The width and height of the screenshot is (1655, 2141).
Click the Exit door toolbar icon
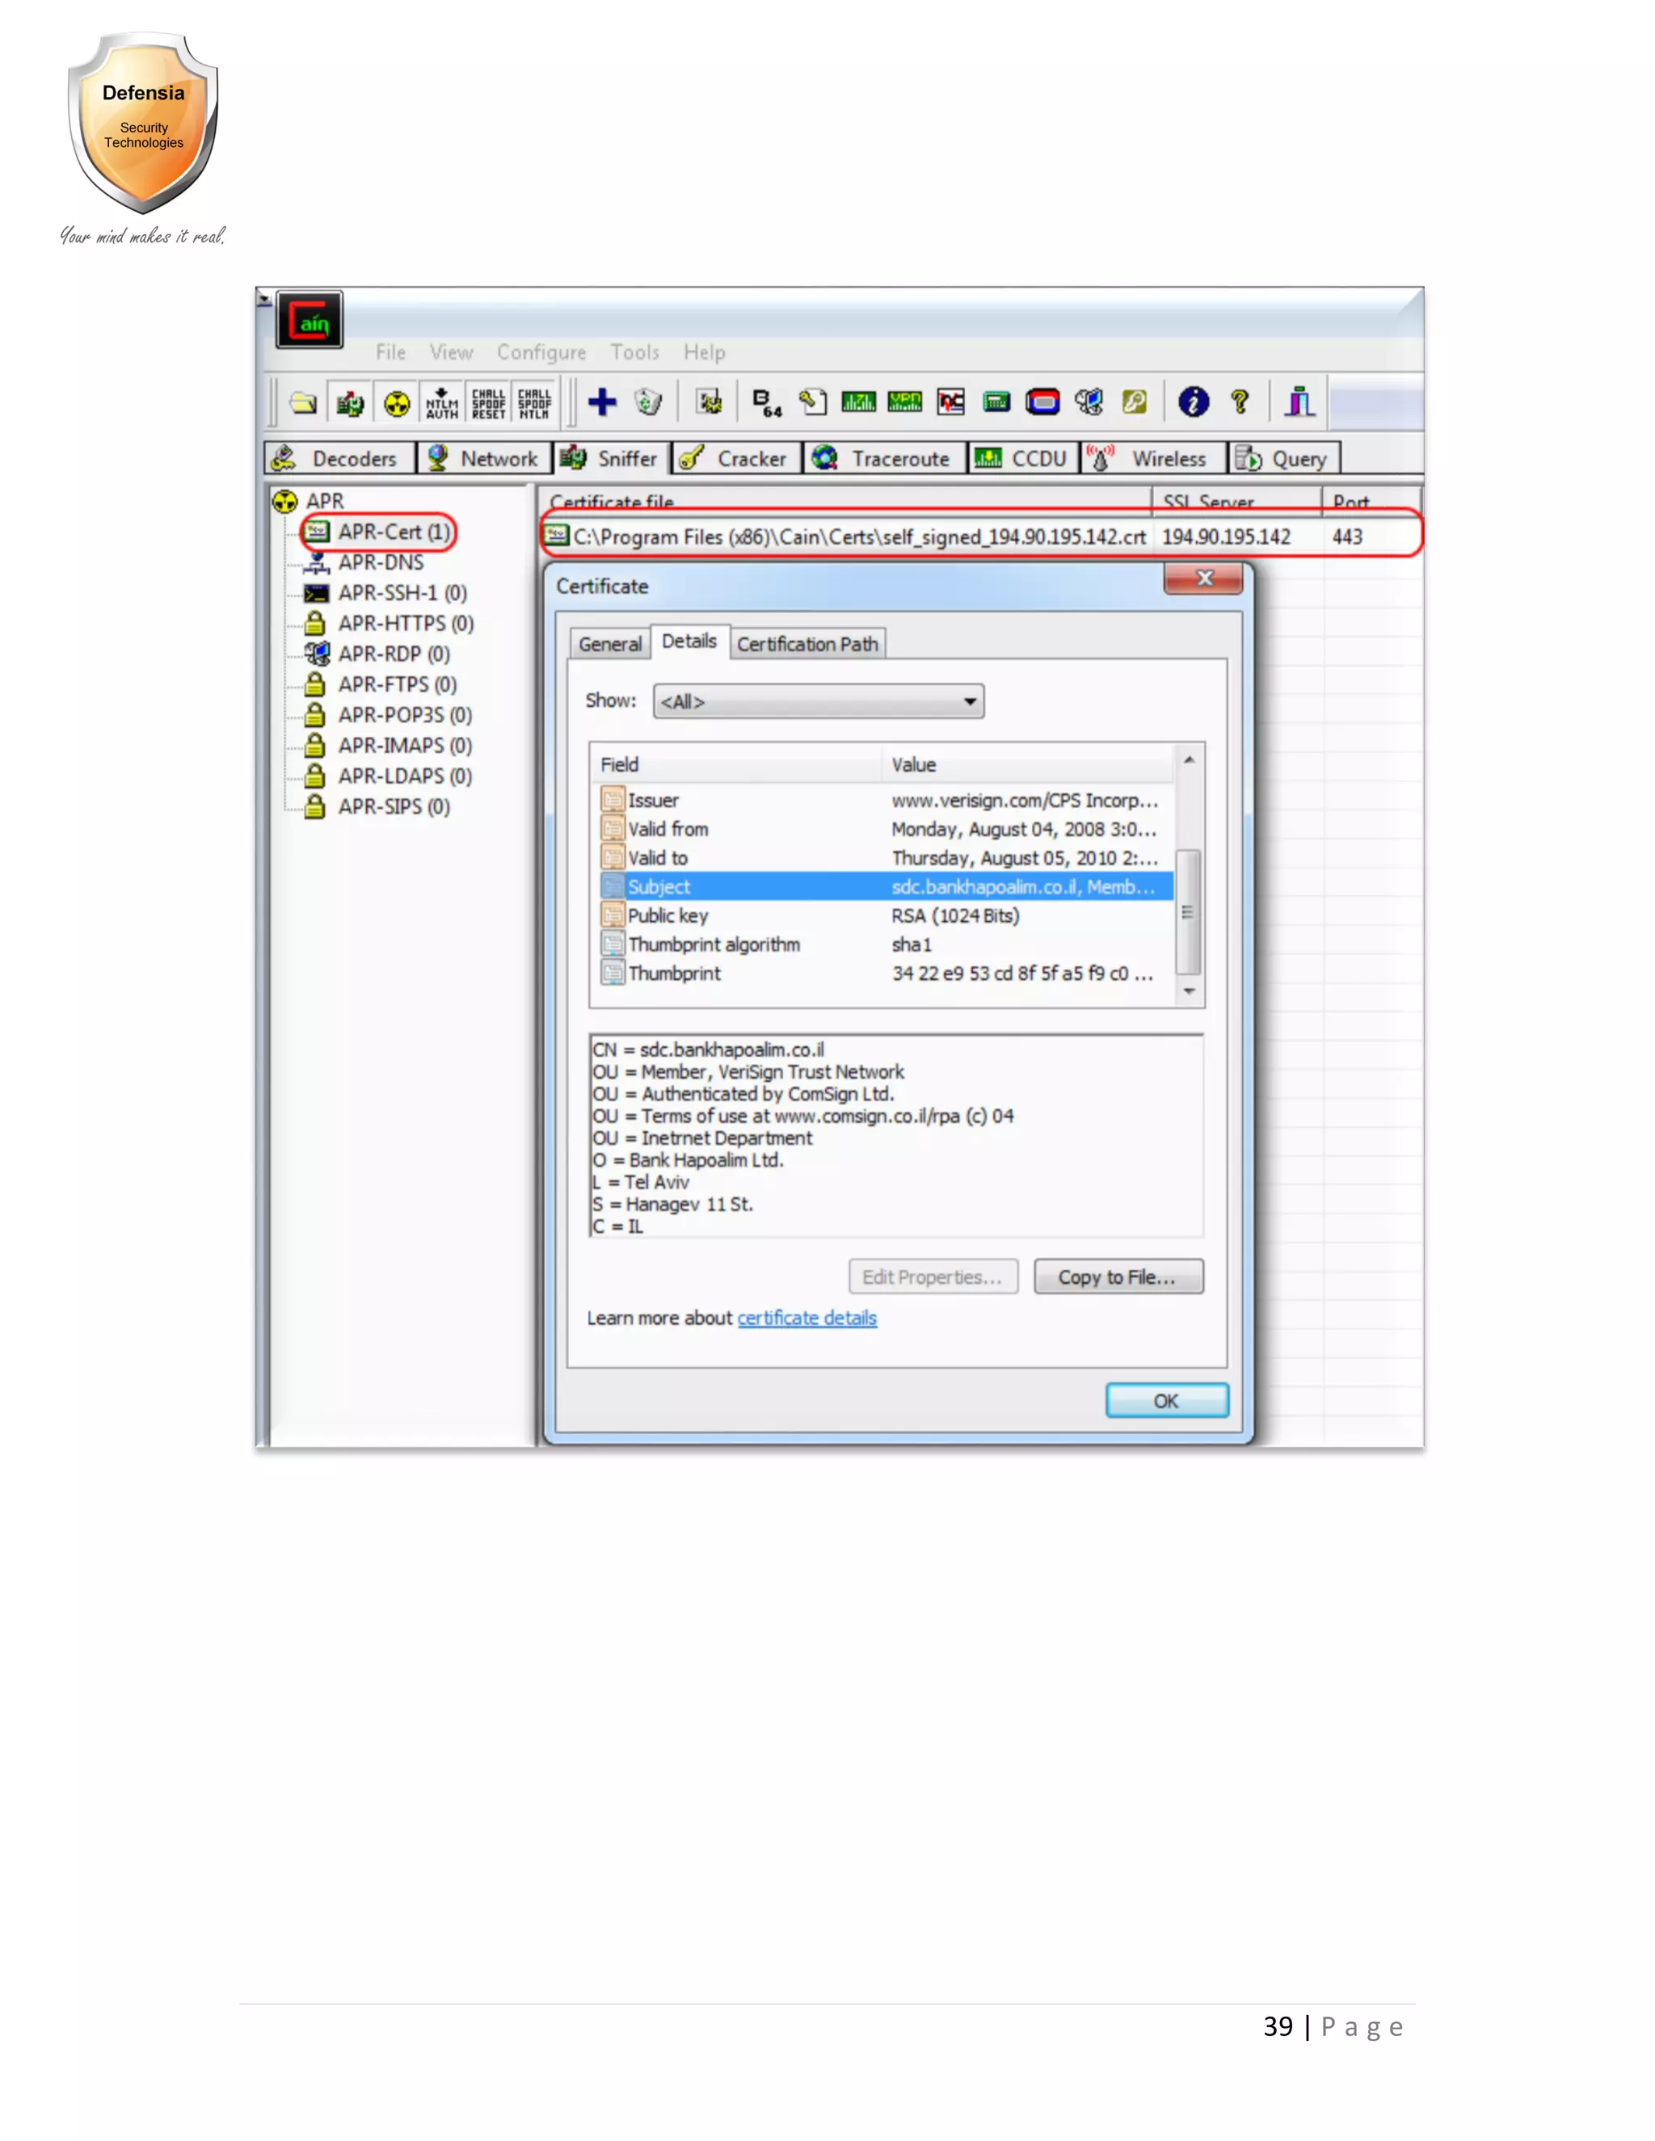tap(1300, 402)
